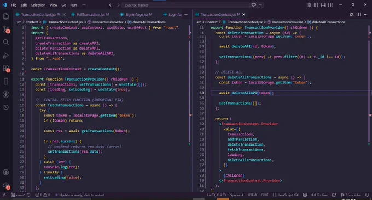Expand the overflow menu bar ellipsis
The image size is (372, 200).
[x=84, y=5]
